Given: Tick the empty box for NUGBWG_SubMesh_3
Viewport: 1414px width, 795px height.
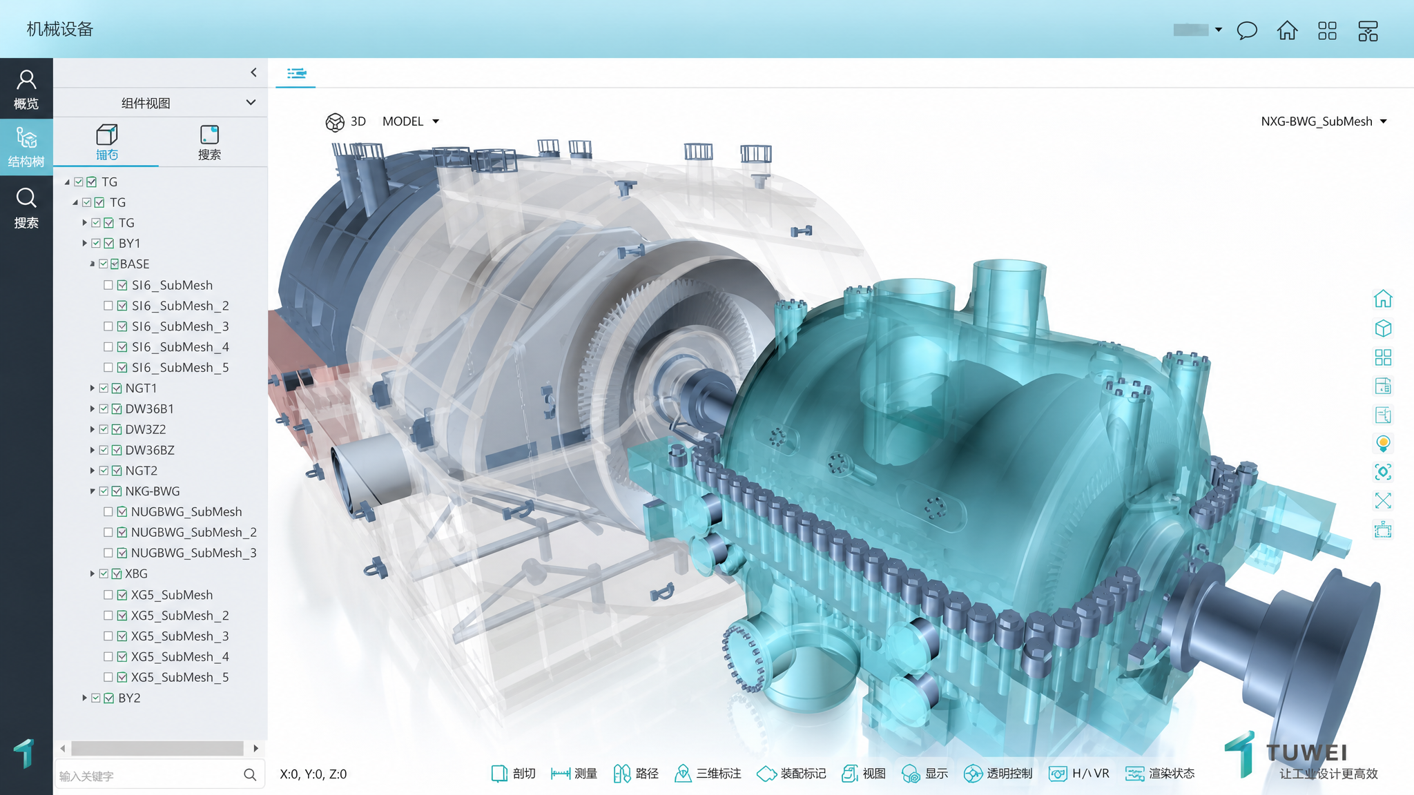Looking at the screenshot, I should 108,553.
